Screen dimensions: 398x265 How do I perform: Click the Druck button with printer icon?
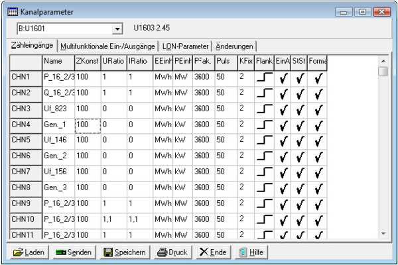(x=170, y=252)
